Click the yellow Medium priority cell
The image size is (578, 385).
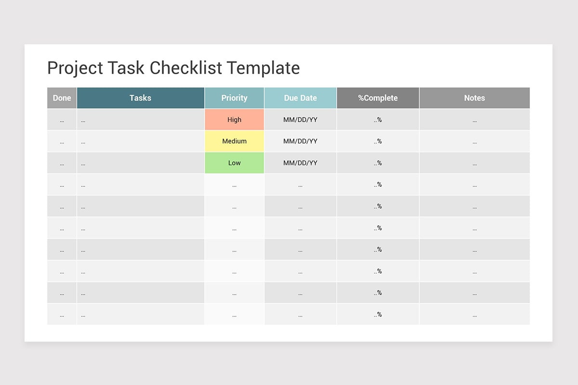234,141
